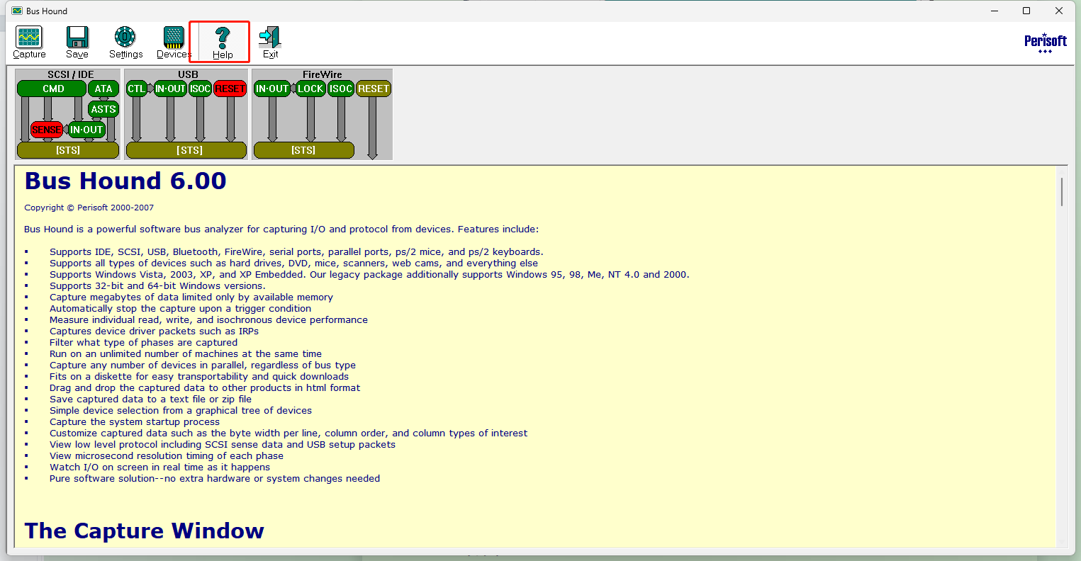Toggle the FireWire [STS] phase bar

click(304, 150)
